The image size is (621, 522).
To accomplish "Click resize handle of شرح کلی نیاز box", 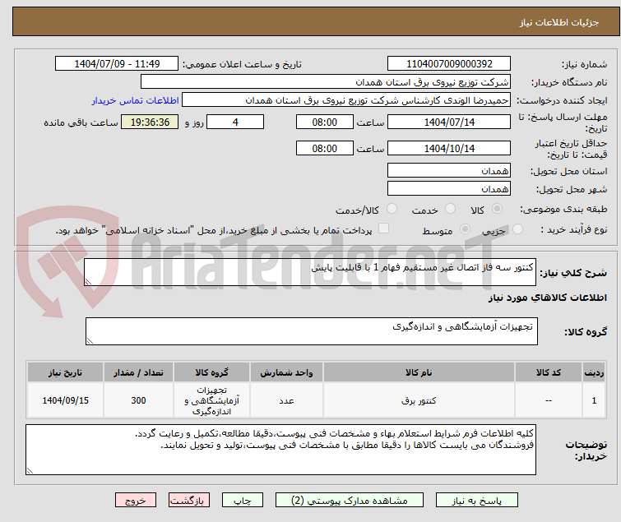I will 88,282.
